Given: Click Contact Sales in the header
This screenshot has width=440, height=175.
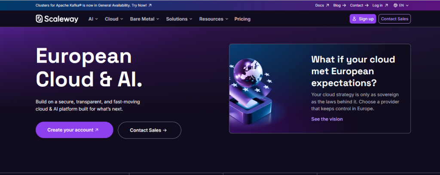Looking at the screenshot, I should (394, 19).
